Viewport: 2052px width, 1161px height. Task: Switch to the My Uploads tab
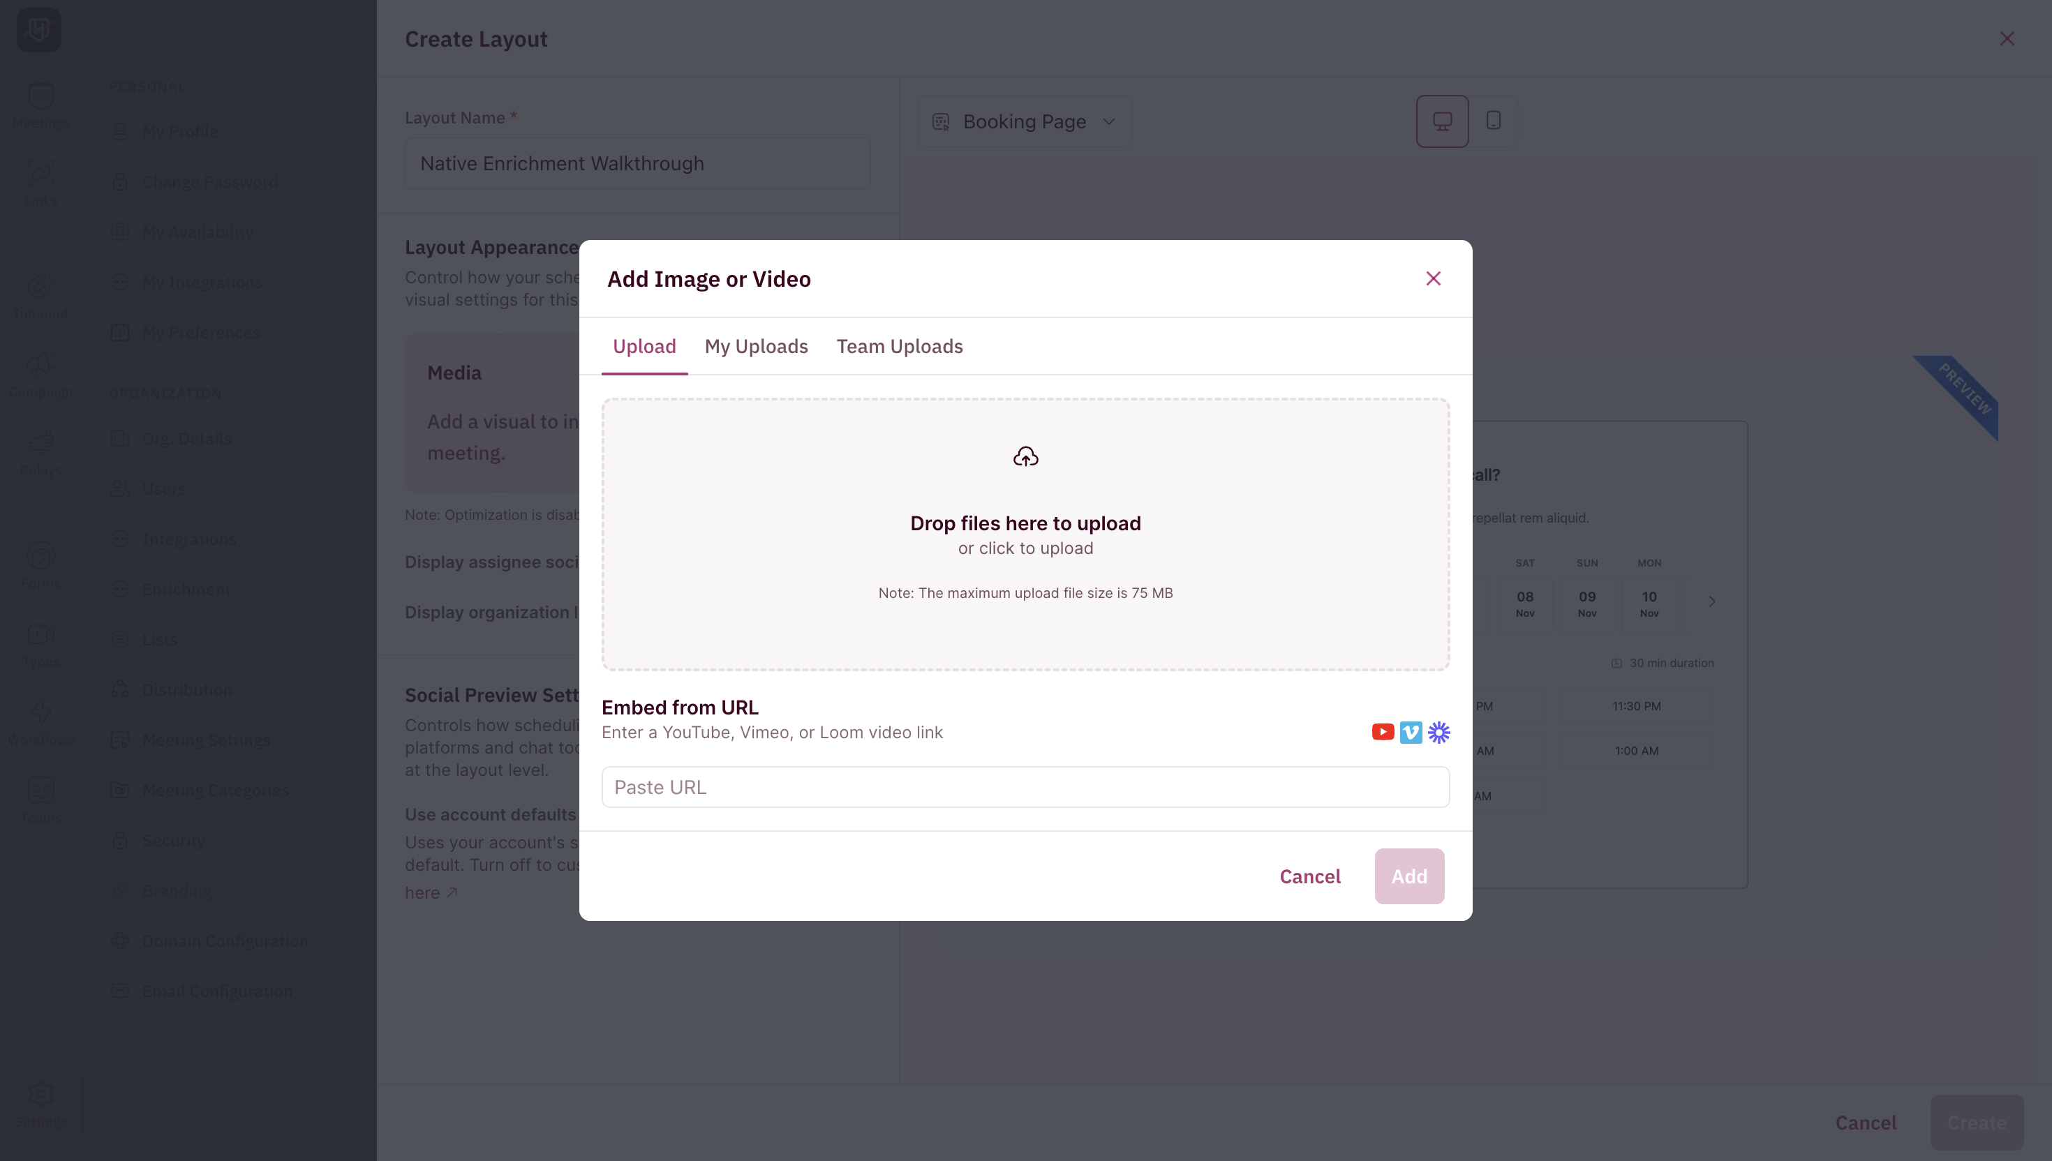click(756, 347)
